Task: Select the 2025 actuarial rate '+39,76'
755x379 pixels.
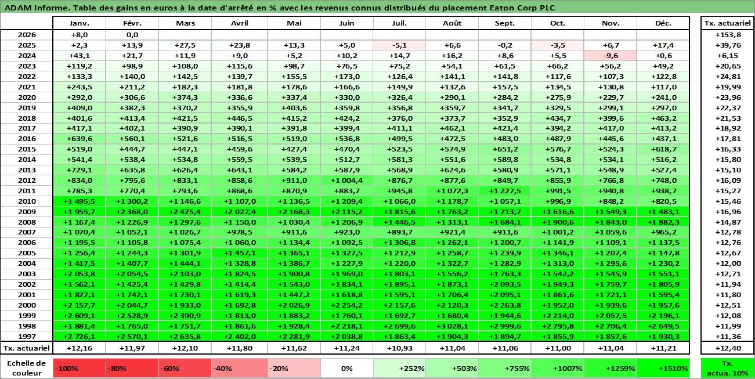Action: click(727, 45)
